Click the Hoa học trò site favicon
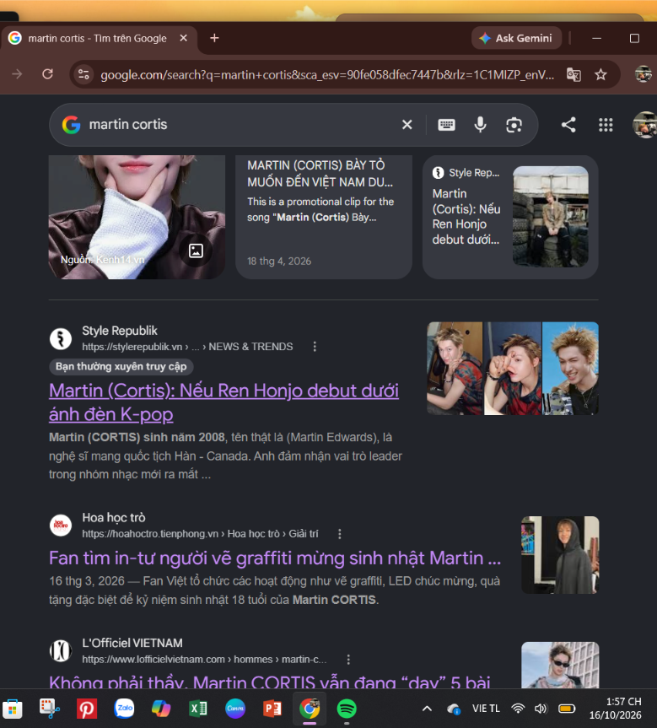The height and width of the screenshot is (728, 657). 61,526
